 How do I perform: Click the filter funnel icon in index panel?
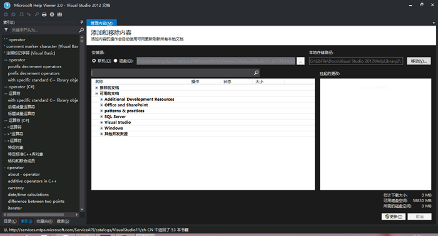pyautogui.click(x=6, y=30)
